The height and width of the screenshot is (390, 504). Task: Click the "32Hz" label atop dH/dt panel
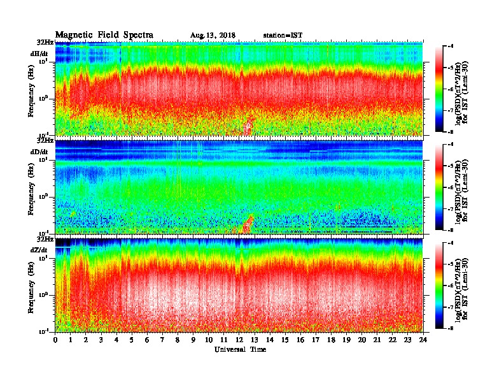point(45,42)
